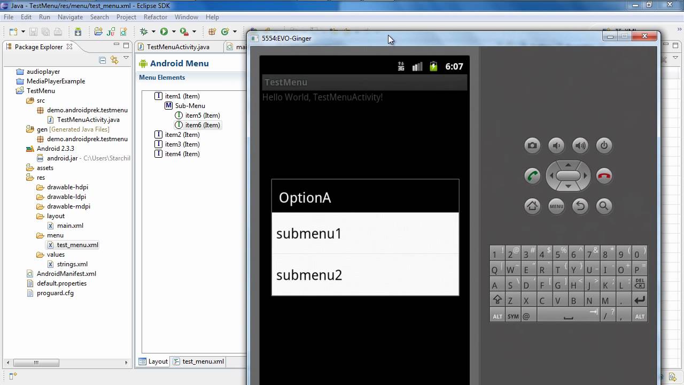684x385 pixels.
Task: Switch to TestMenuActivity.java editor tab
Action: pos(178,47)
